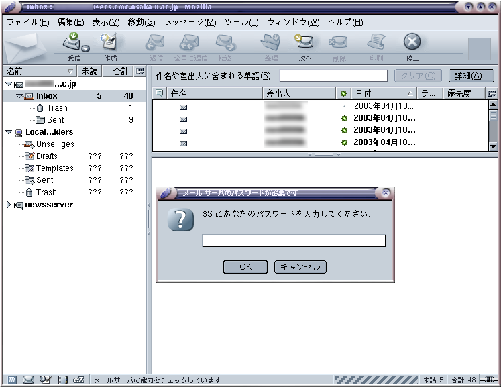This screenshot has height=387, width=501.
Task: Toggle the thread column header in message list
Action: point(159,93)
